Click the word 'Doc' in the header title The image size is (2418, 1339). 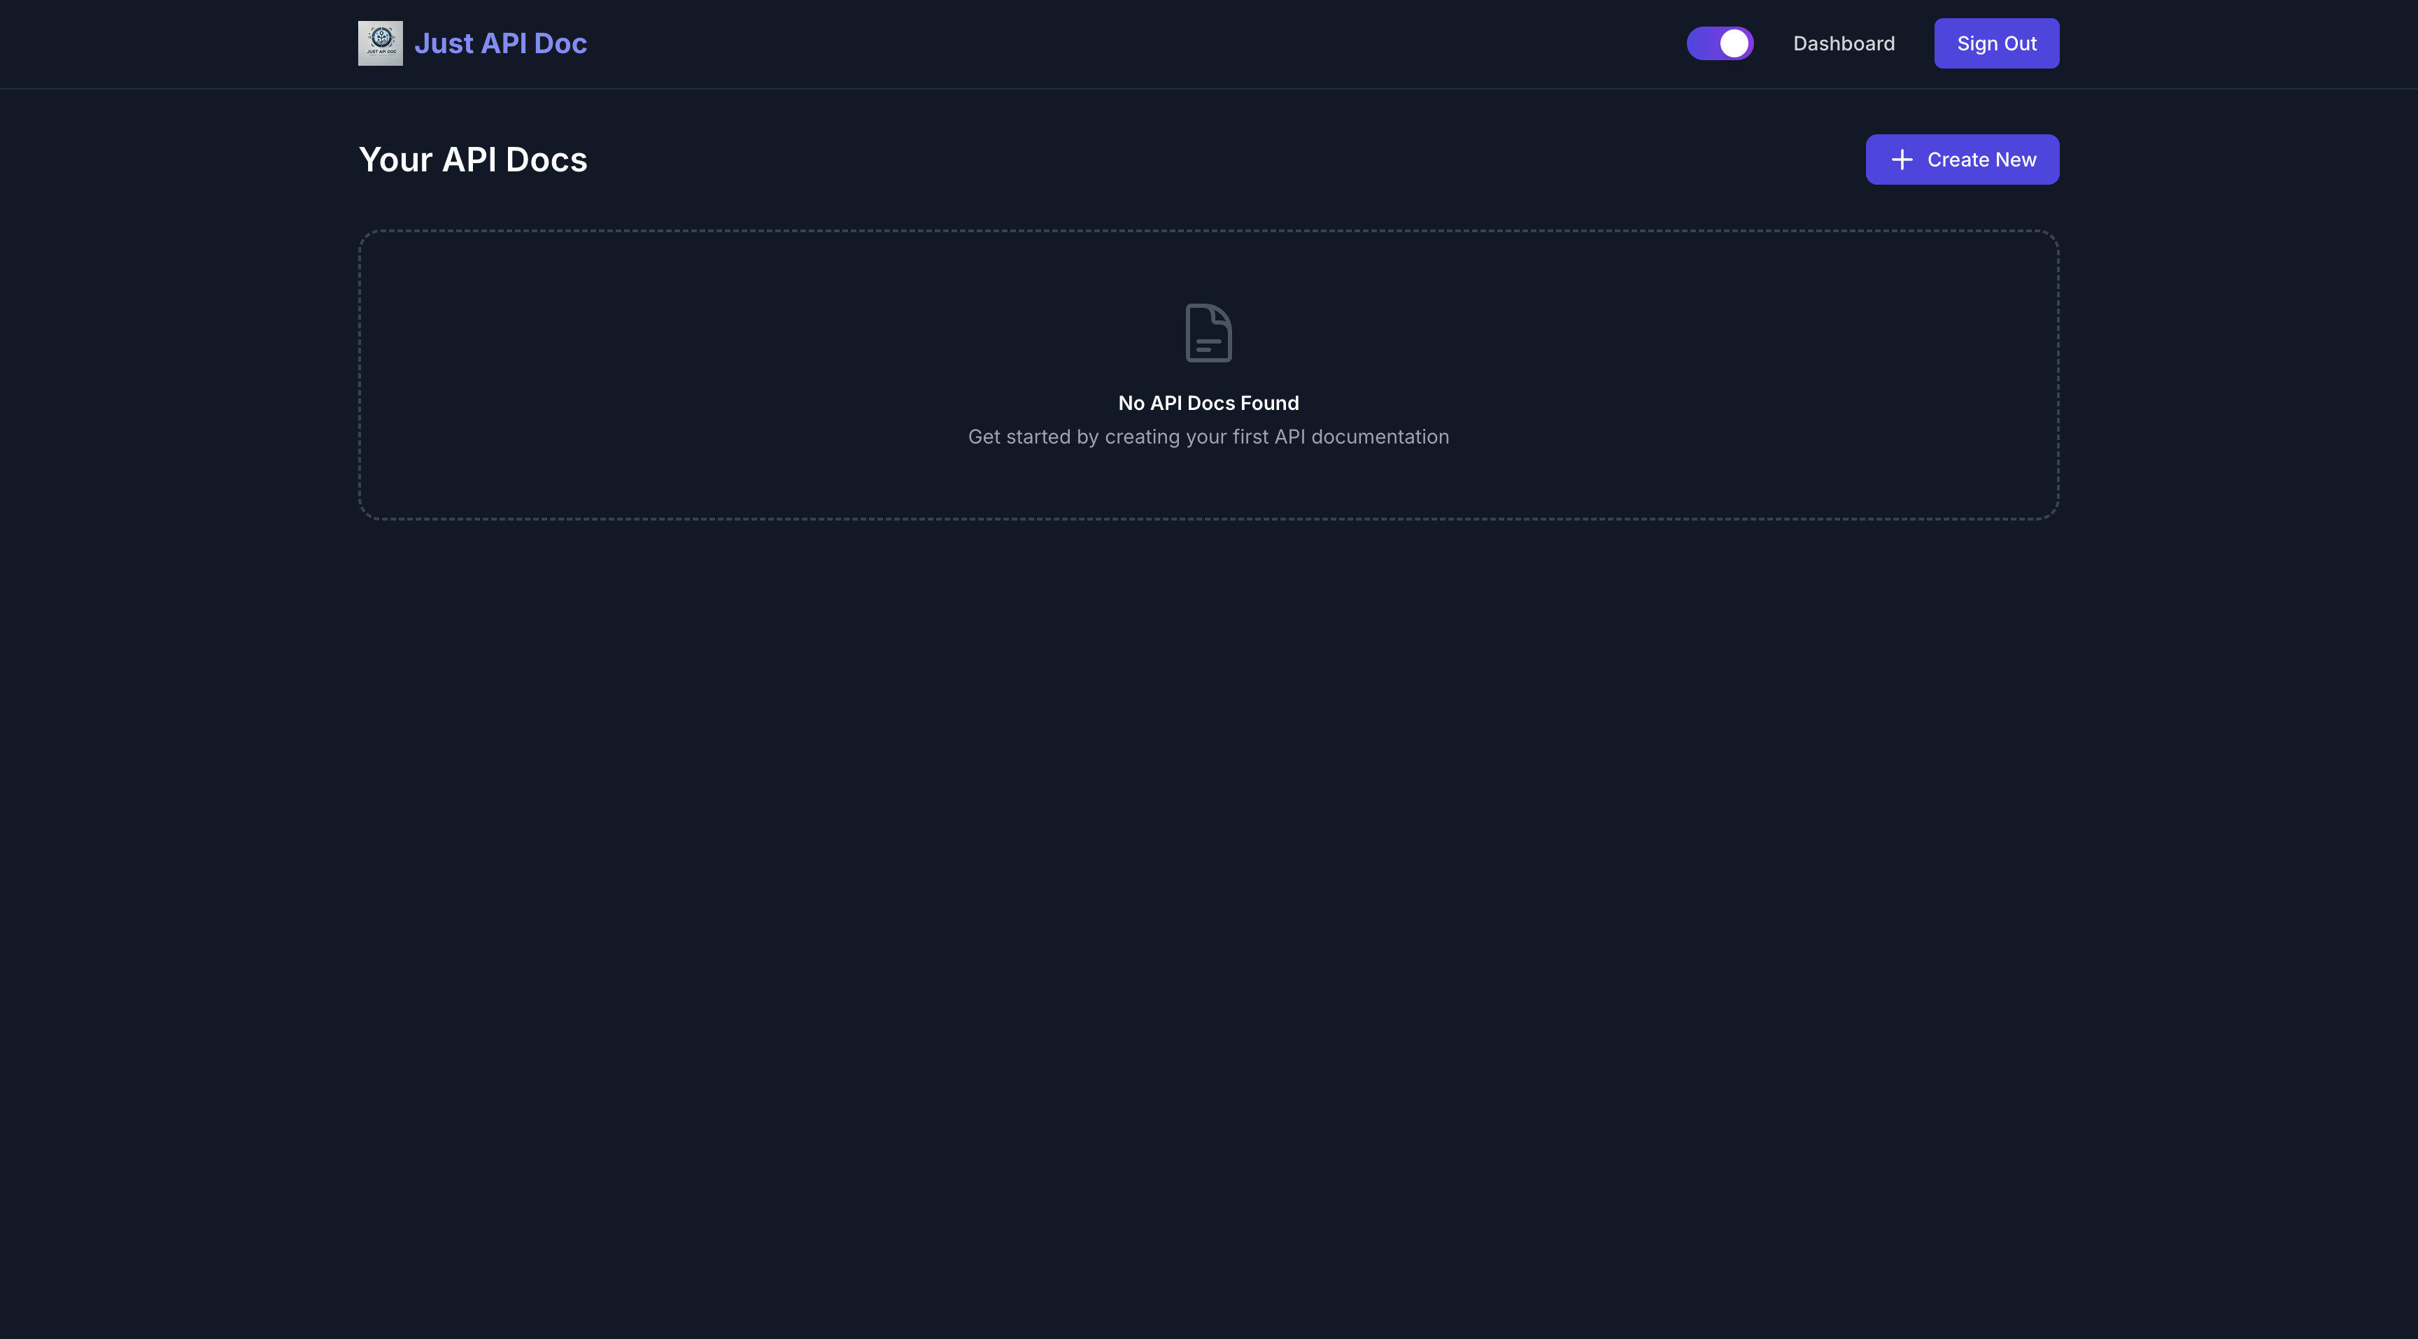[x=560, y=43]
